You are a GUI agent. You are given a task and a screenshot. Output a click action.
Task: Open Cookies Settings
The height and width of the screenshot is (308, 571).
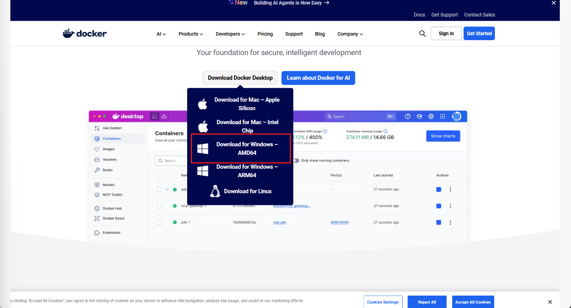(x=383, y=302)
